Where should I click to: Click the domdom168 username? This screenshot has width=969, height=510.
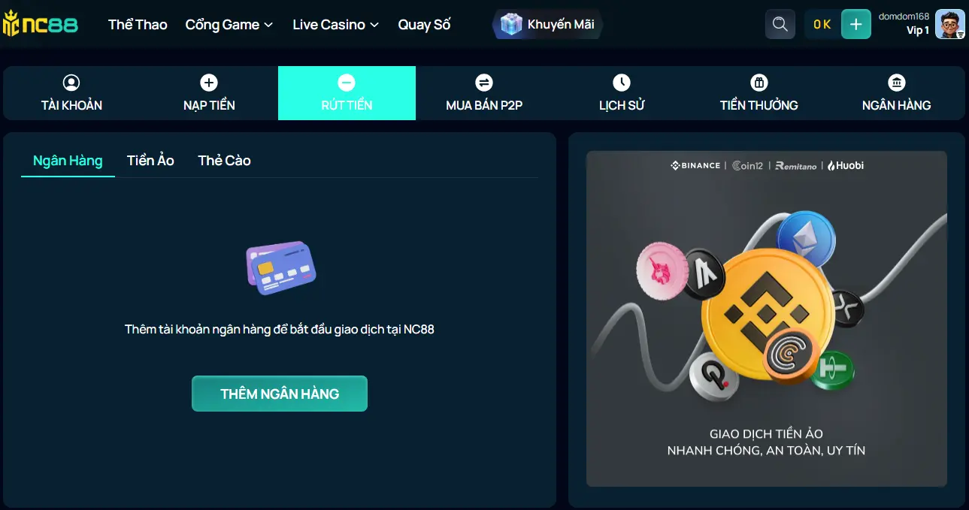(x=904, y=17)
